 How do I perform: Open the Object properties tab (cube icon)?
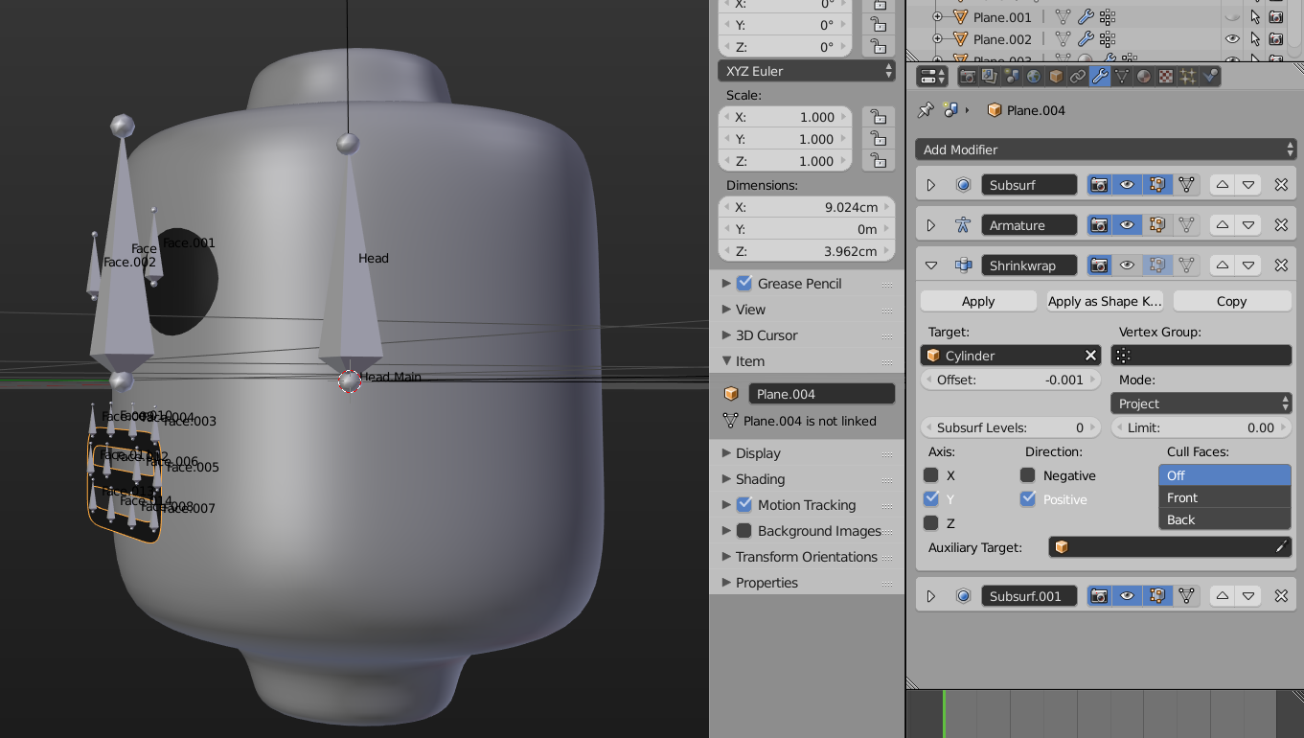pos(1056,77)
